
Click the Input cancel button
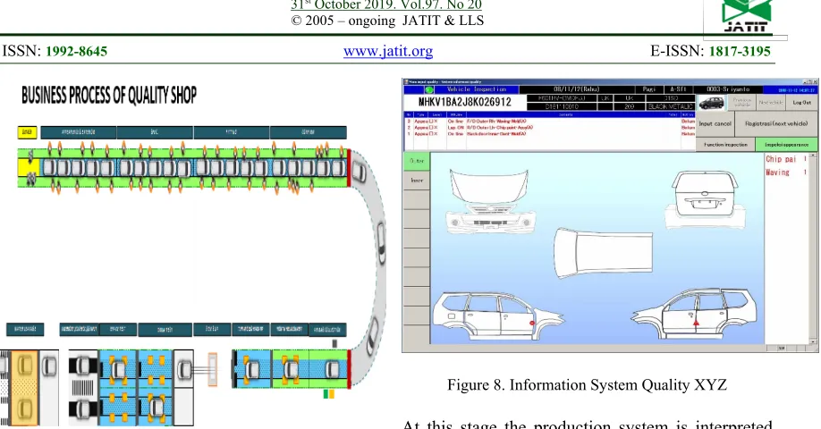715,124
